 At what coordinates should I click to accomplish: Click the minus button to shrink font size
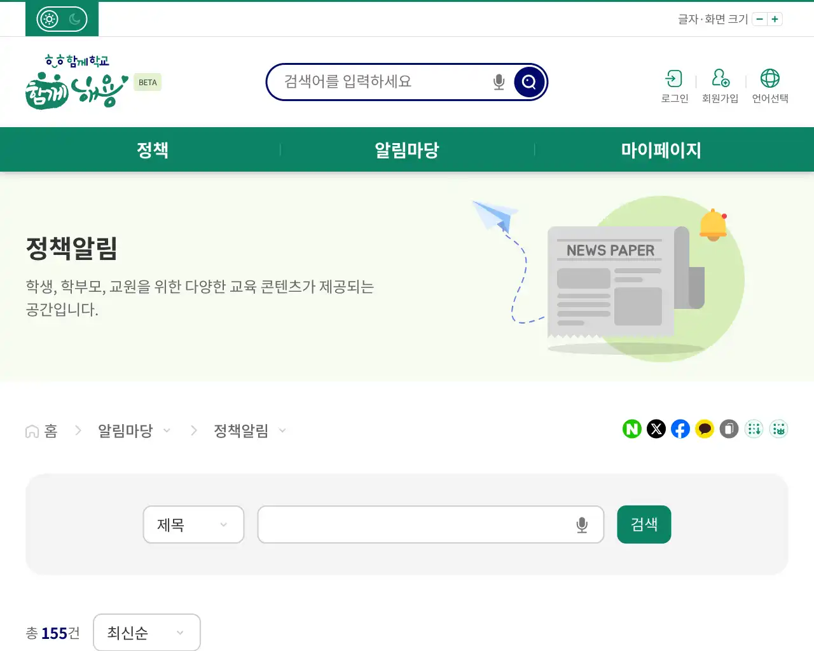click(759, 19)
